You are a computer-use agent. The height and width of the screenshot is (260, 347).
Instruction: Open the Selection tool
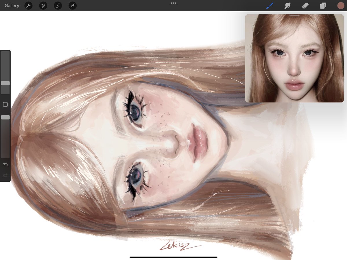click(58, 5)
